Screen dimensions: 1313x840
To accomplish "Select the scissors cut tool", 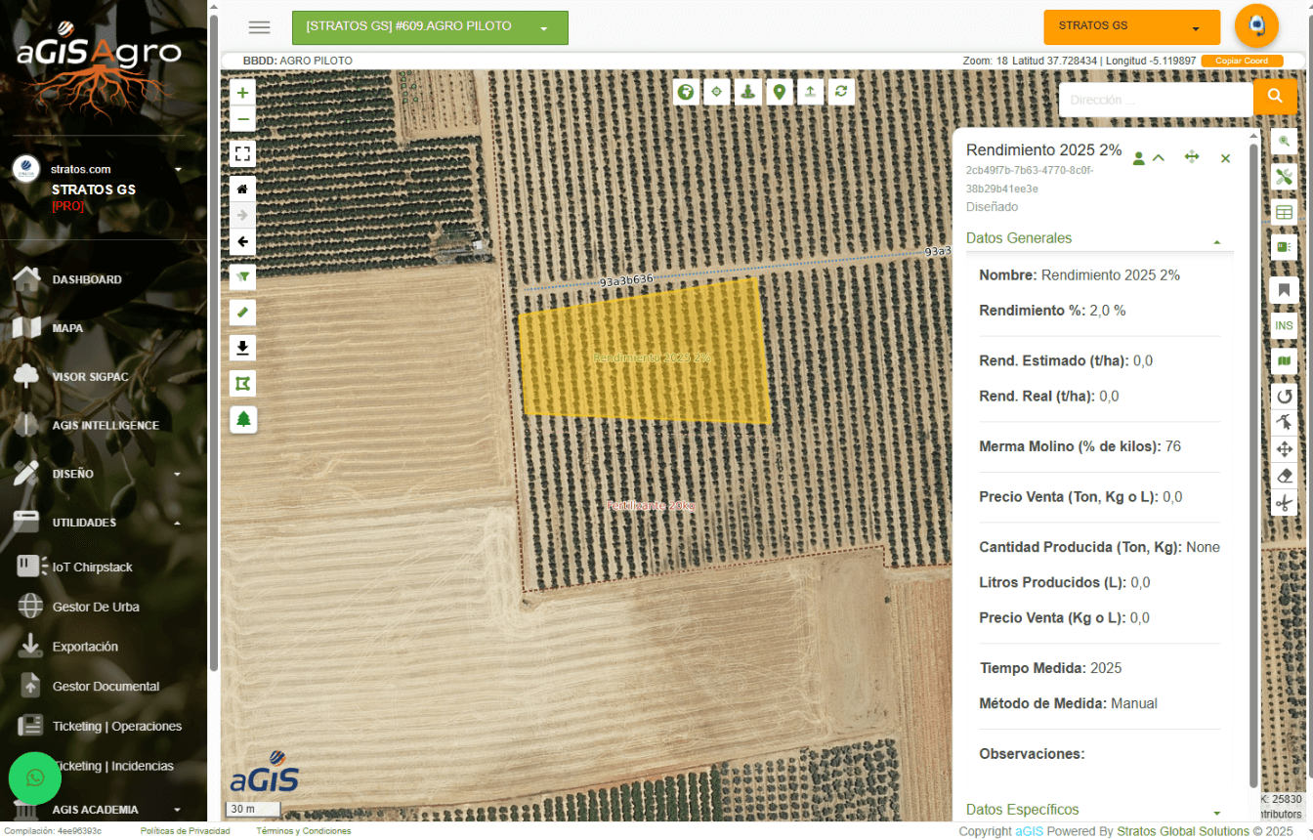I will pos(1284,503).
